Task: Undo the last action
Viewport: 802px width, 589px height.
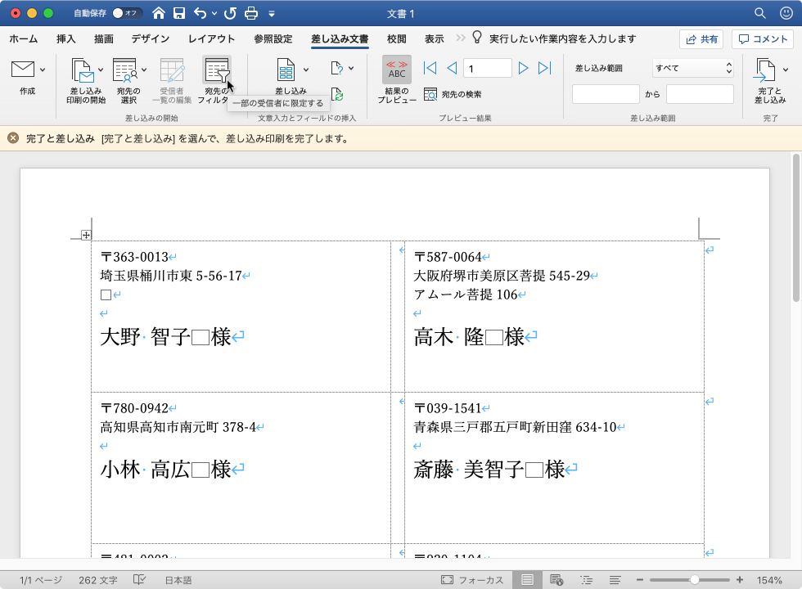Action: [200, 13]
